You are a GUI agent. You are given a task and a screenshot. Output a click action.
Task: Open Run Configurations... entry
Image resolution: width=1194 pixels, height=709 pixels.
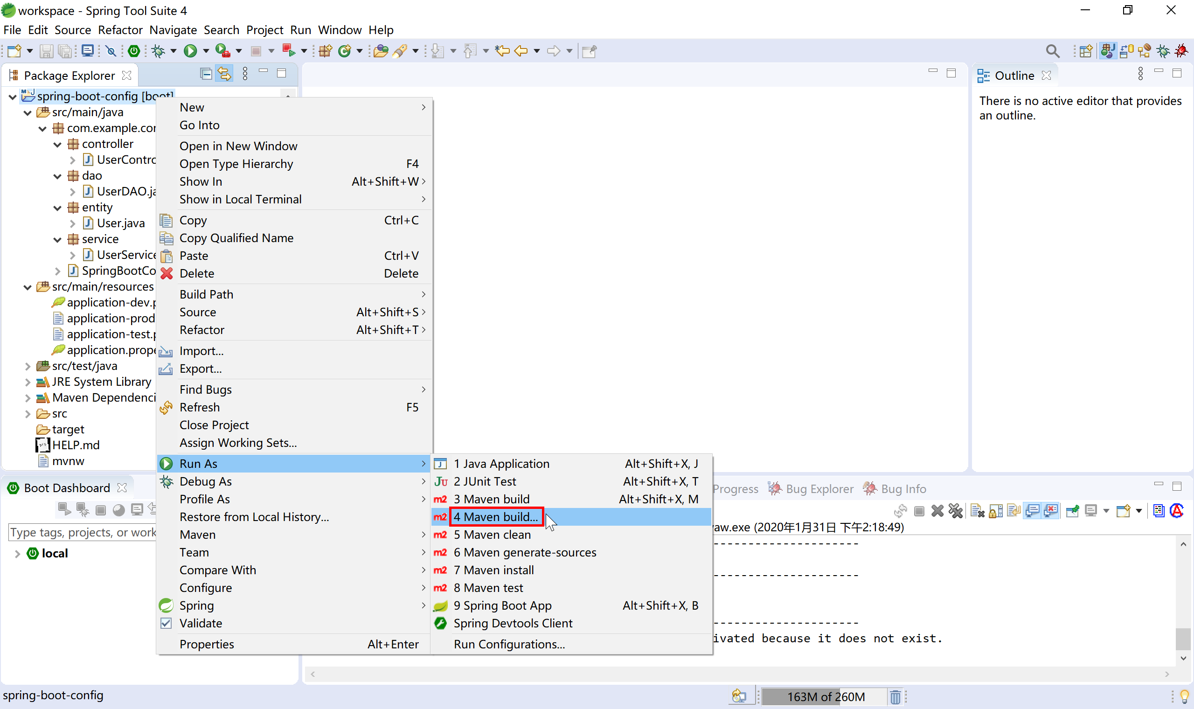[509, 644]
